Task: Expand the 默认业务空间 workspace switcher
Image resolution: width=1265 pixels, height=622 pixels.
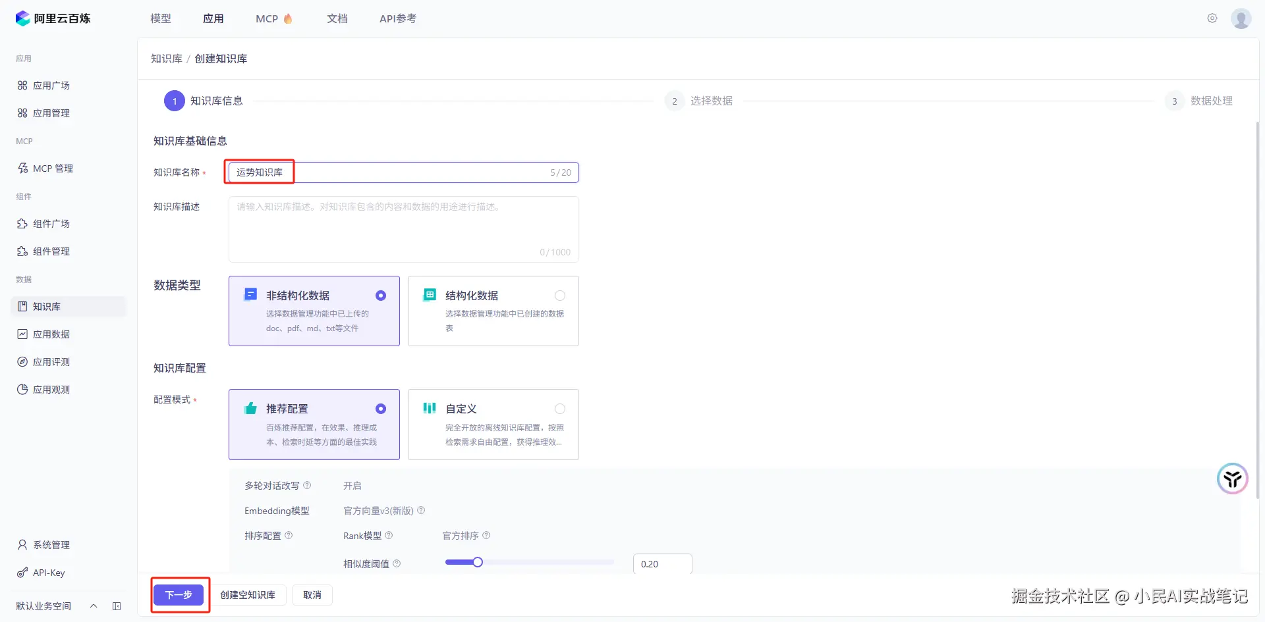Action: pos(94,606)
